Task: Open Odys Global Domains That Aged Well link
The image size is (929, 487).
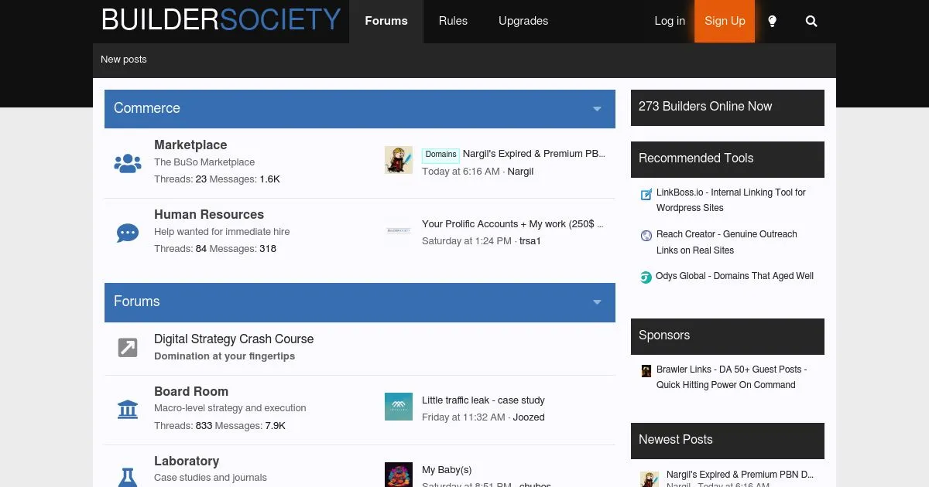Action: click(735, 276)
